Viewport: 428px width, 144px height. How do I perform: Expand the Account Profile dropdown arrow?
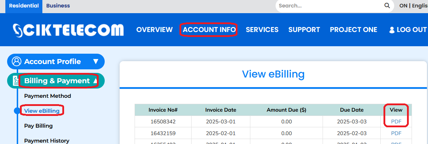[x=95, y=62]
